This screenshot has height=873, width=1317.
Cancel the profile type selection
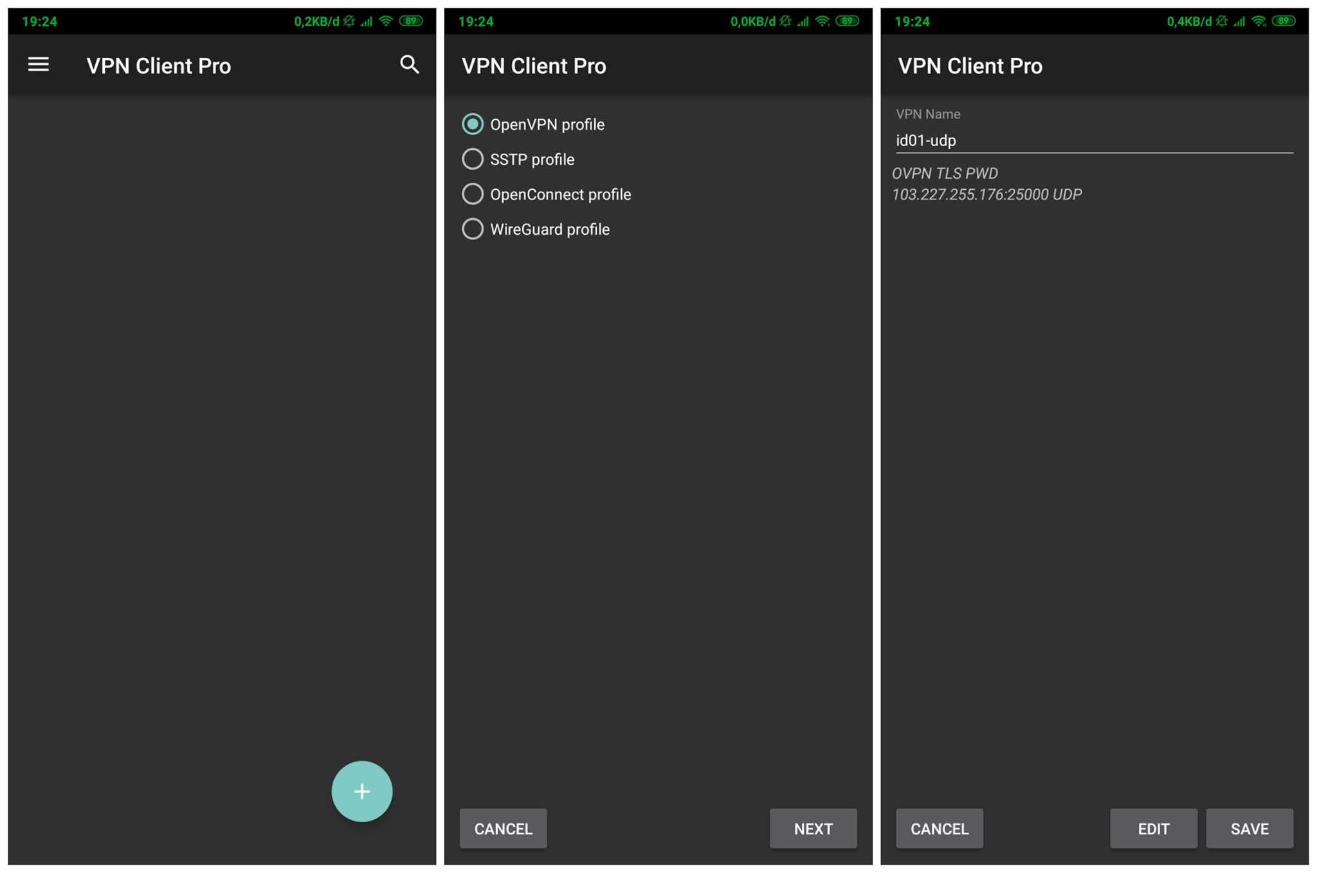coord(503,829)
